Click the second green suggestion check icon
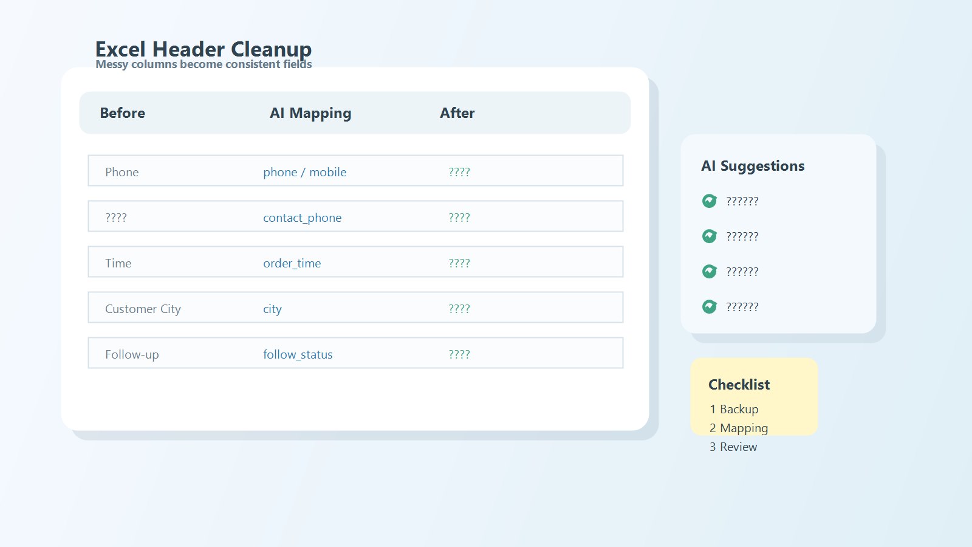This screenshot has width=972, height=547. (x=709, y=236)
